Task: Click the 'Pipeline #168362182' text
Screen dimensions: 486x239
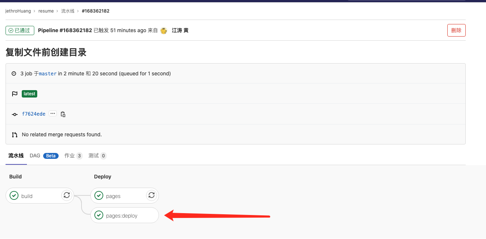Action: [65, 30]
